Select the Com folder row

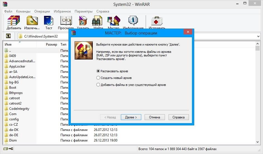pos(36,114)
